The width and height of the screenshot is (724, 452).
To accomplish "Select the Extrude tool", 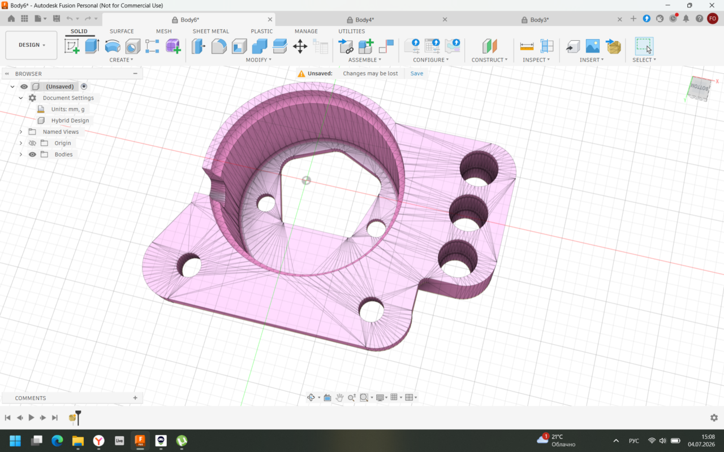I will tap(92, 46).
